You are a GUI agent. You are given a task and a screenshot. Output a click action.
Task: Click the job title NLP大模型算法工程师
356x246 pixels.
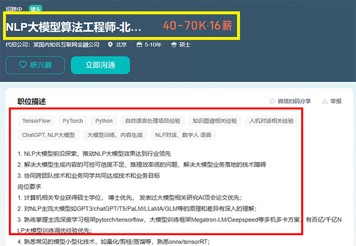pos(73,27)
